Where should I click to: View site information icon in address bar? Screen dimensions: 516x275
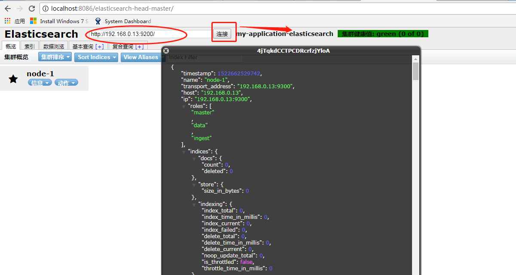(x=46, y=9)
